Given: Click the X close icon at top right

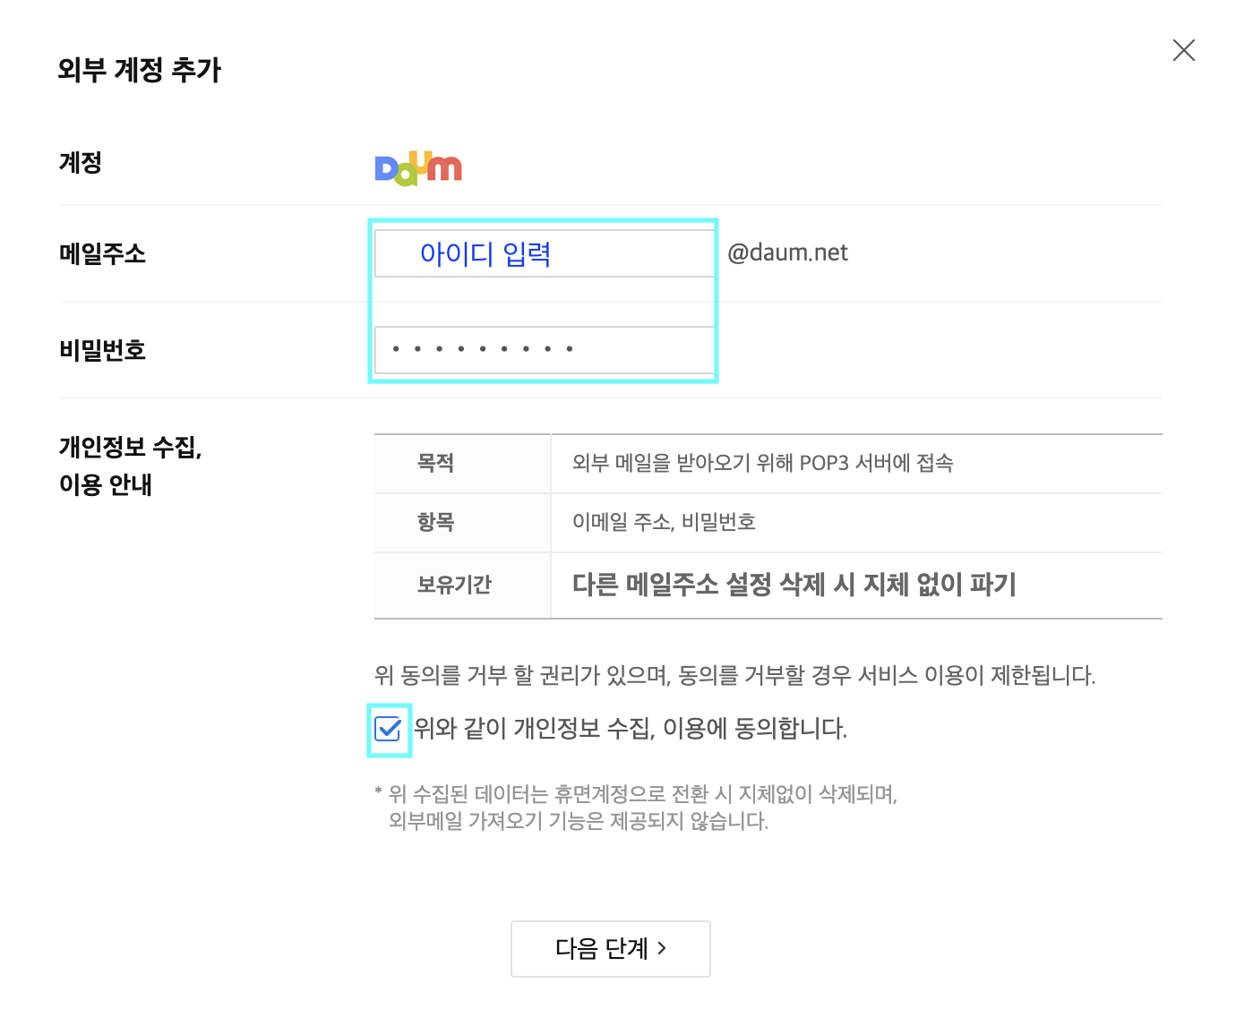Looking at the screenshot, I should (x=1184, y=50).
